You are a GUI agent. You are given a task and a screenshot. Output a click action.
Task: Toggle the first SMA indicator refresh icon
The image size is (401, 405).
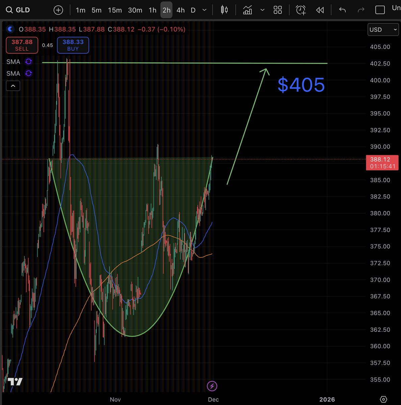coord(28,61)
